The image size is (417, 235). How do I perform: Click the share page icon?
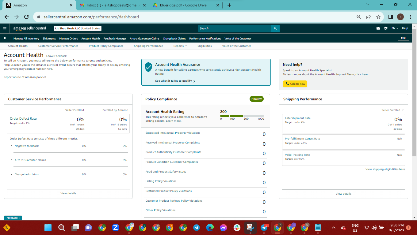[x=369, y=17]
